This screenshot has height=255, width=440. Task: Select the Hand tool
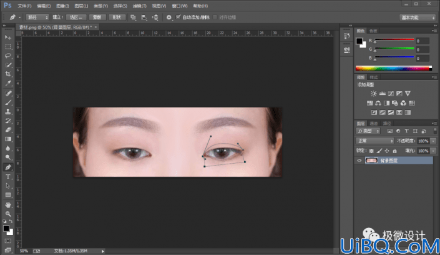point(8,204)
